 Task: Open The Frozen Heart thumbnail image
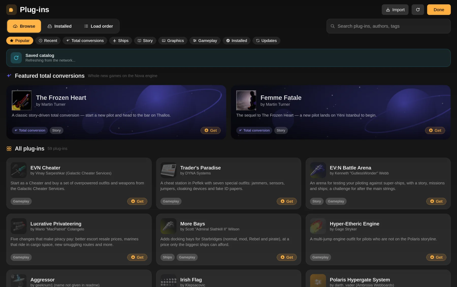pos(22,100)
